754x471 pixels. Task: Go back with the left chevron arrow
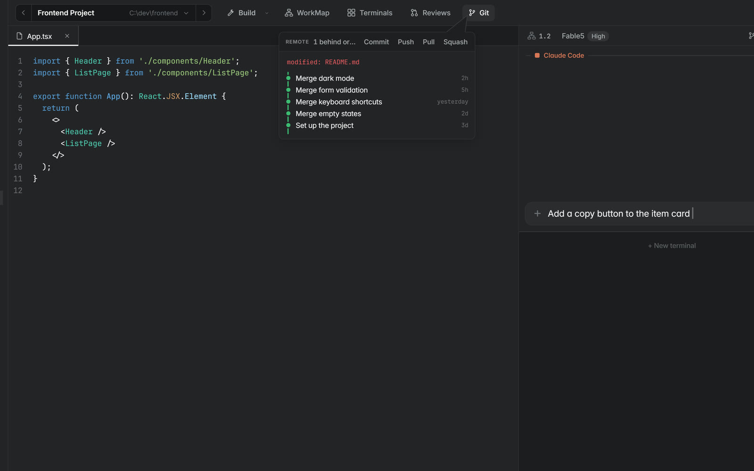tap(23, 13)
